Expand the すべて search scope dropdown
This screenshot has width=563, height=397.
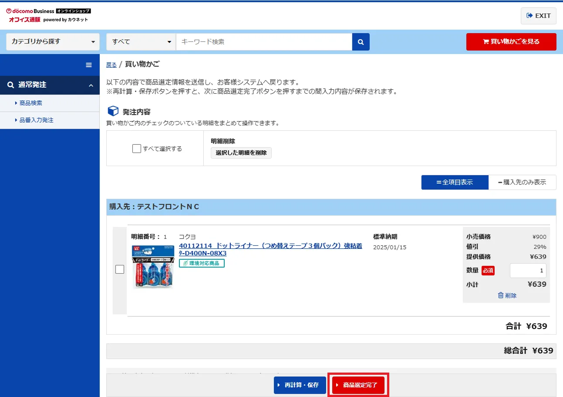141,42
